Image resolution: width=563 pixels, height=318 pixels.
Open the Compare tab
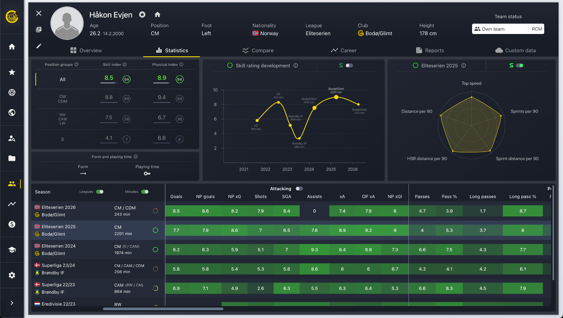pyautogui.click(x=258, y=50)
